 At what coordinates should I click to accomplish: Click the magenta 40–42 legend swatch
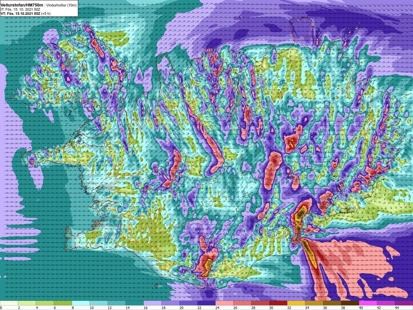tap(368, 303)
